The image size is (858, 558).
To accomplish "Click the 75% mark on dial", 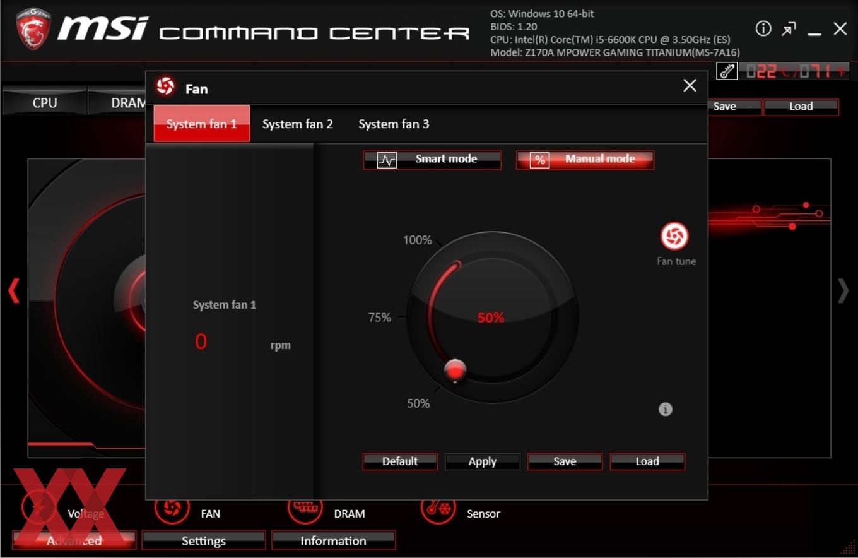I will (380, 317).
